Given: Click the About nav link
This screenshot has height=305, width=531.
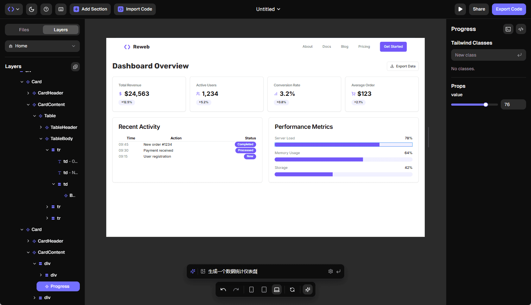Looking at the screenshot, I should coord(307,47).
